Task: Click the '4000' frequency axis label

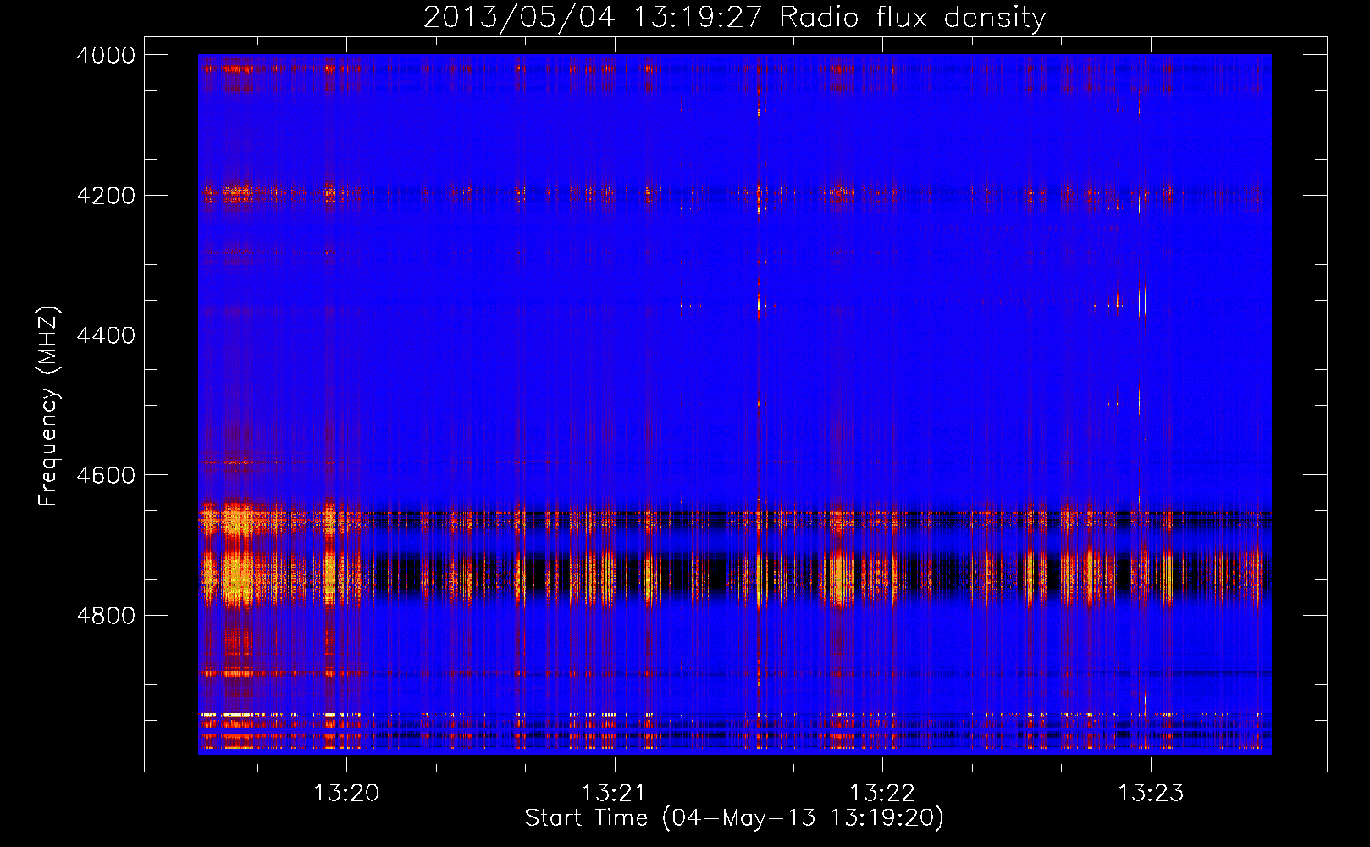Action: coord(106,55)
